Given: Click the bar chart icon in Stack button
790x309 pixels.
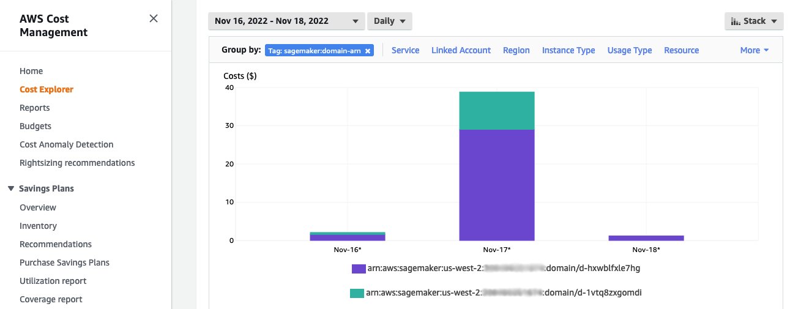Looking at the screenshot, I should click(736, 21).
